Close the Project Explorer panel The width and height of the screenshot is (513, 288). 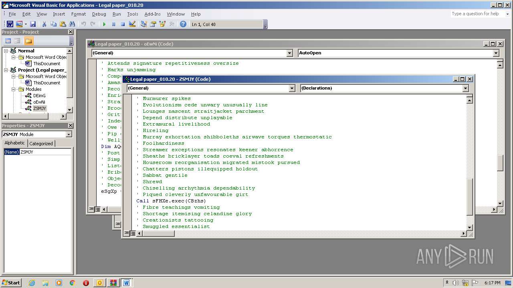[71, 32]
